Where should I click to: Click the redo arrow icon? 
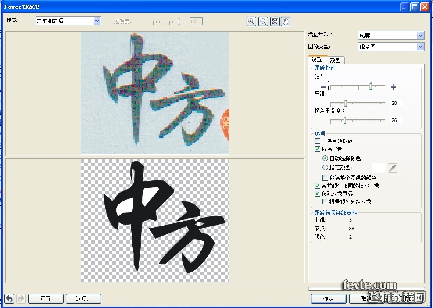tap(21, 299)
